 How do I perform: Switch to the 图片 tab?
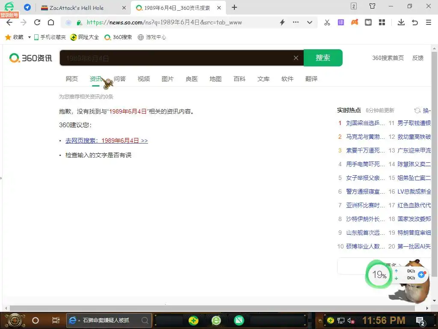click(168, 79)
